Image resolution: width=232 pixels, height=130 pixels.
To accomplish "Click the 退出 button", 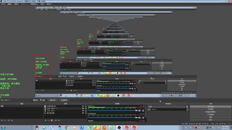I will [211, 120].
